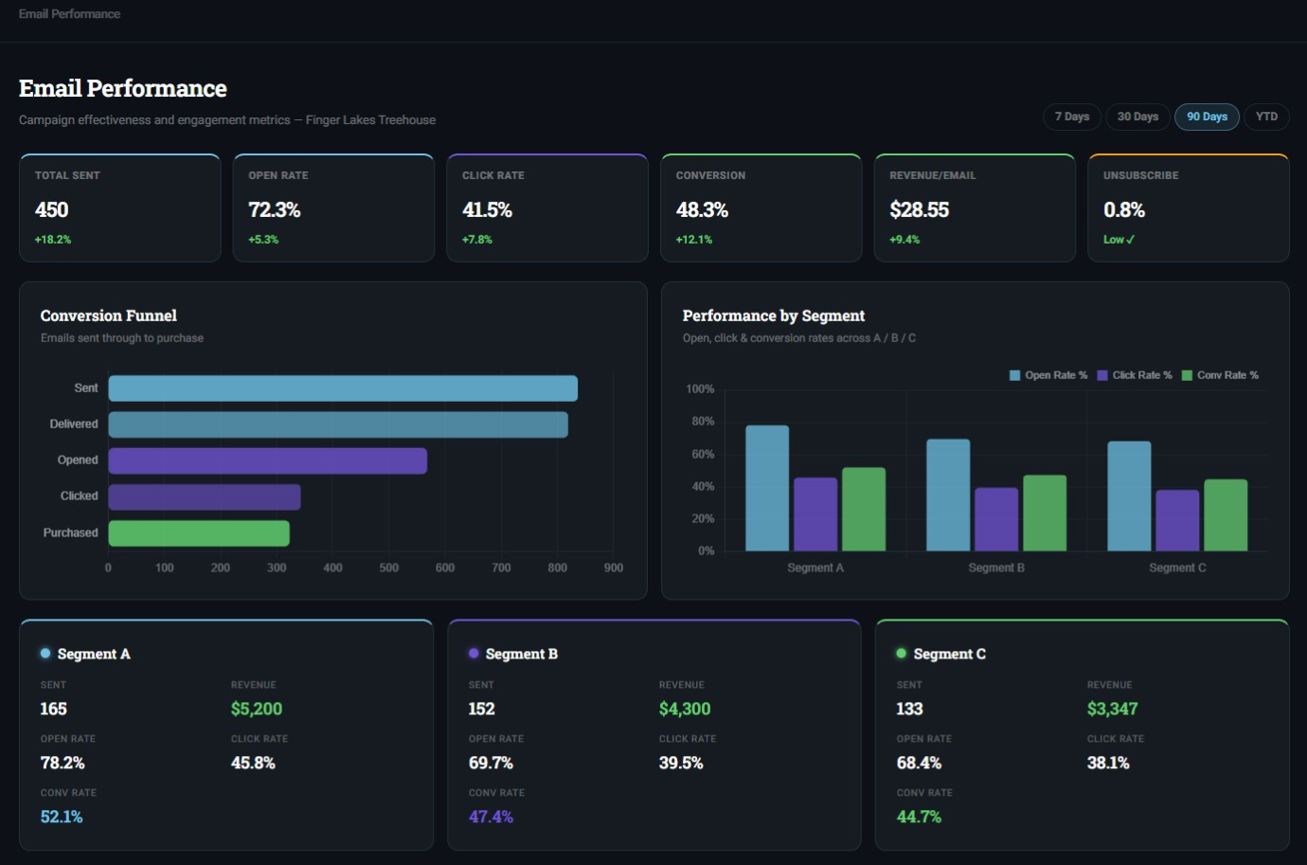Click the Performance by Segment heading
This screenshot has width=1307, height=865.
tap(774, 315)
